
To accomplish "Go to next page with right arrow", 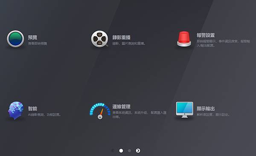I will click(138, 150).
